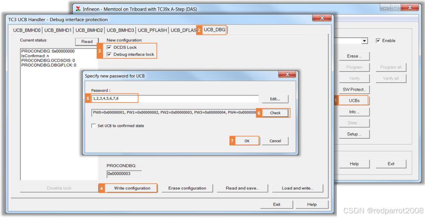Screen dimensions: 425x218
Task: Click the State ... button in Memtool
Action: pos(354,123)
